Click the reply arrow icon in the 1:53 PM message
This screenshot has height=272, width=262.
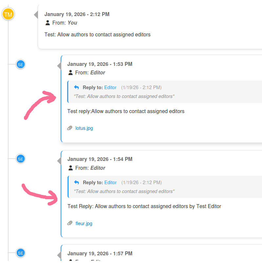click(76, 87)
